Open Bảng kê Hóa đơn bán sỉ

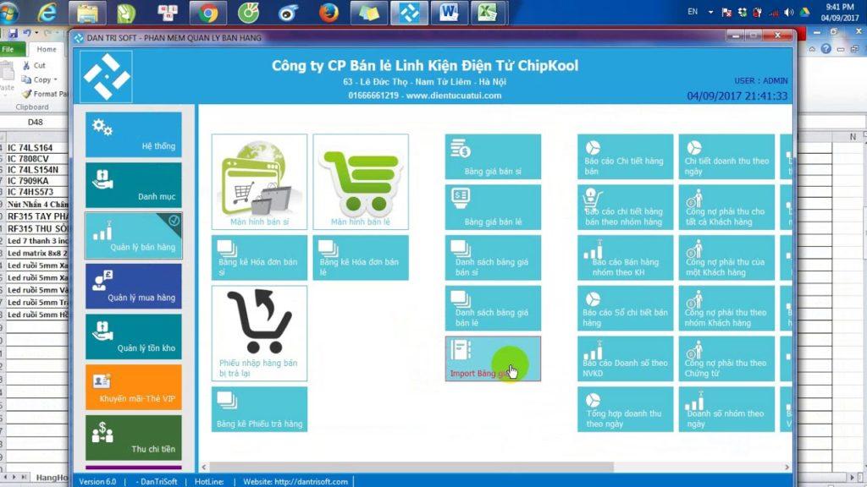[259, 258]
